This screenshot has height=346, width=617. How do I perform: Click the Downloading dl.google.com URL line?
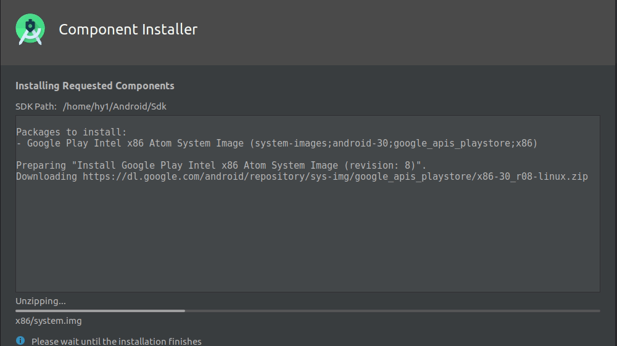302,177
